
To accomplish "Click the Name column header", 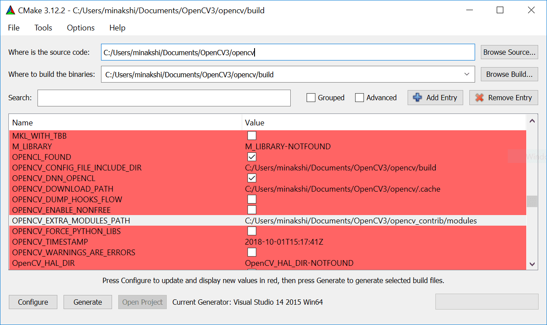I will [x=125, y=122].
